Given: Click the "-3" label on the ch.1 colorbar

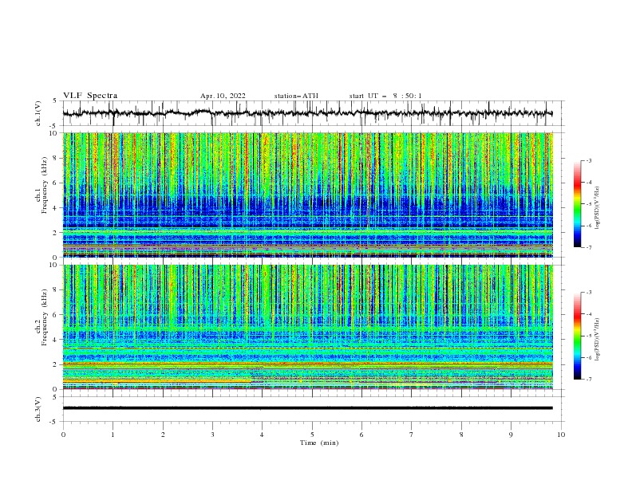Looking at the screenshot, I should [x=588, y=160].
